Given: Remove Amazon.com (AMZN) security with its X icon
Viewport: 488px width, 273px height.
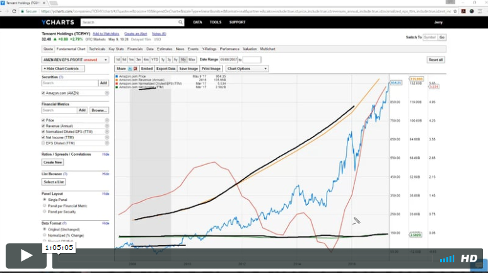Looking at the screenshot, I should click(x=107, y=93).
